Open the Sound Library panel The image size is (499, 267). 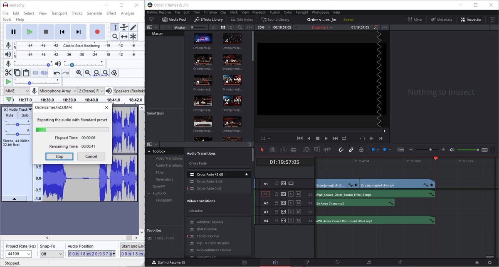[275, 19]
